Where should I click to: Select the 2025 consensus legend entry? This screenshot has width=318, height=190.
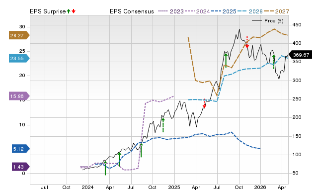click(x=224, y=11)
